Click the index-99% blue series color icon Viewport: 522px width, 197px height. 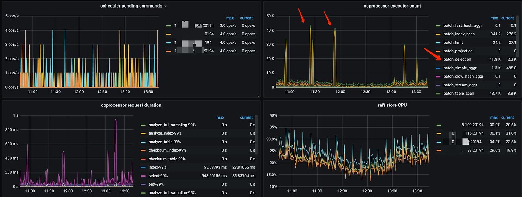(x=143, y=168)
